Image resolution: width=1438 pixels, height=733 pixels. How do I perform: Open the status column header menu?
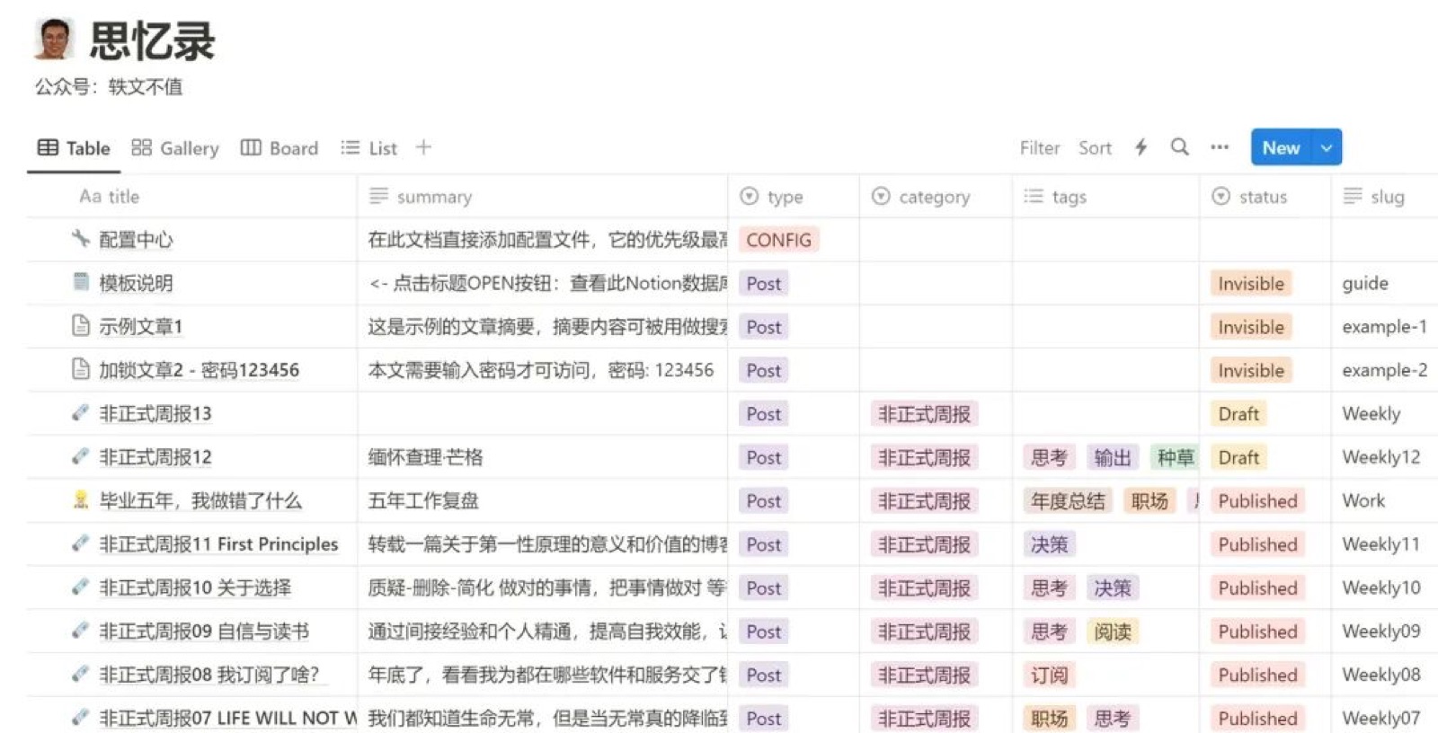pyautogui.click(x=1265, y=197)
